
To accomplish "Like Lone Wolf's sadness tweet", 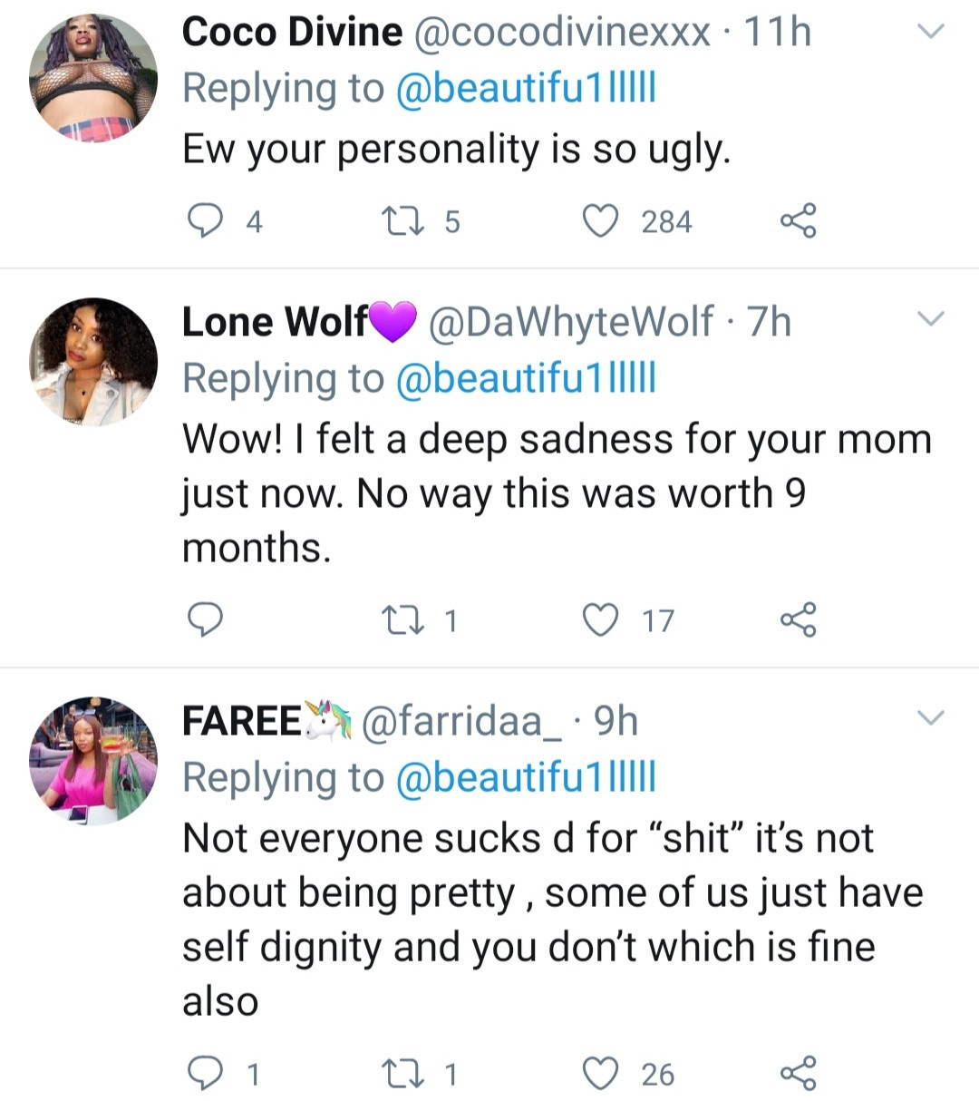I will [600, 619].
